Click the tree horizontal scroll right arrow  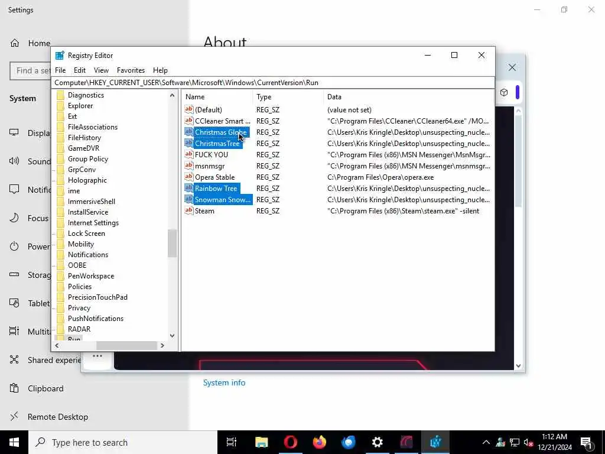tap(162, 345)
